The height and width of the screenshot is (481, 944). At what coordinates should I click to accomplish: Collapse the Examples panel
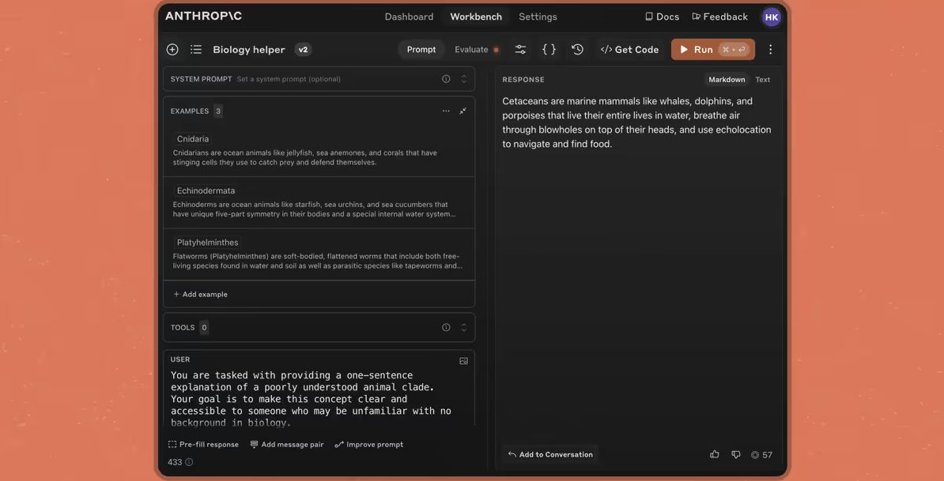(463, 111)
